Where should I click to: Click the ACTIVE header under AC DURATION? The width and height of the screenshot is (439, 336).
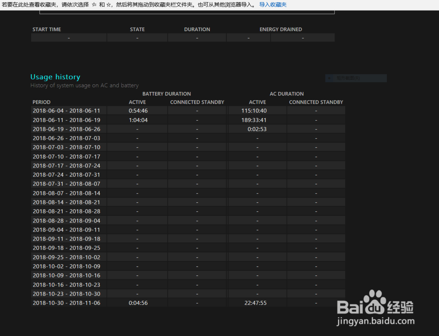(x=257, y=102)
